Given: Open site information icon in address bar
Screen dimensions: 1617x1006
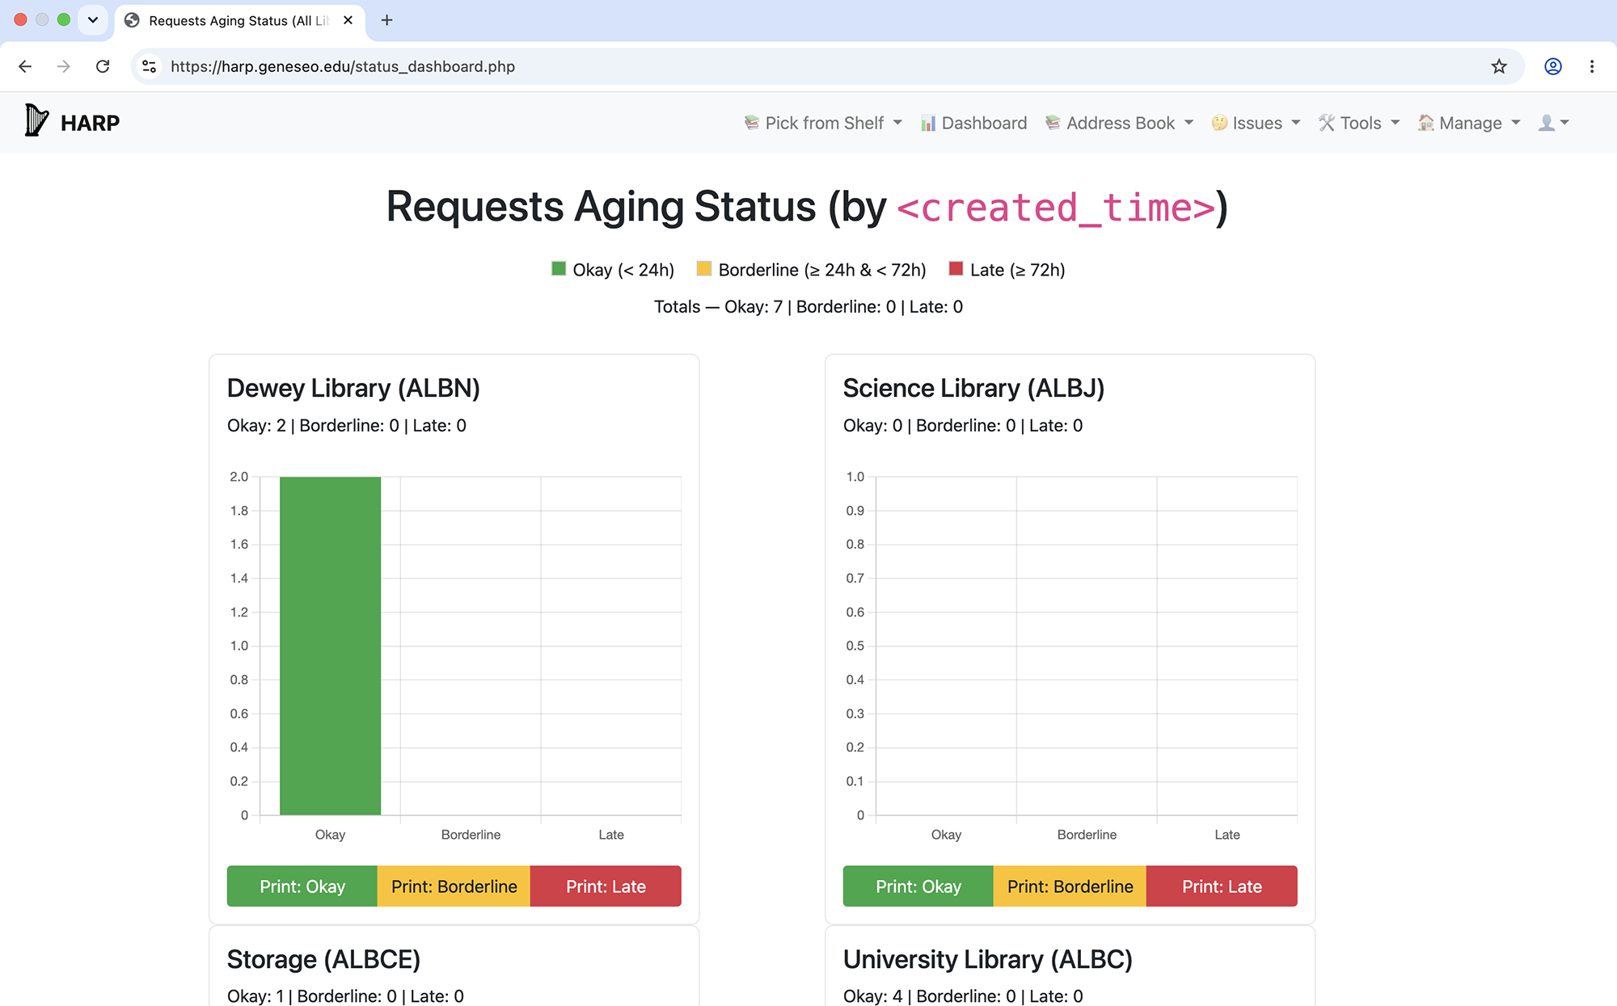Looking at the screenshot, I should click(x=149, y=66).
